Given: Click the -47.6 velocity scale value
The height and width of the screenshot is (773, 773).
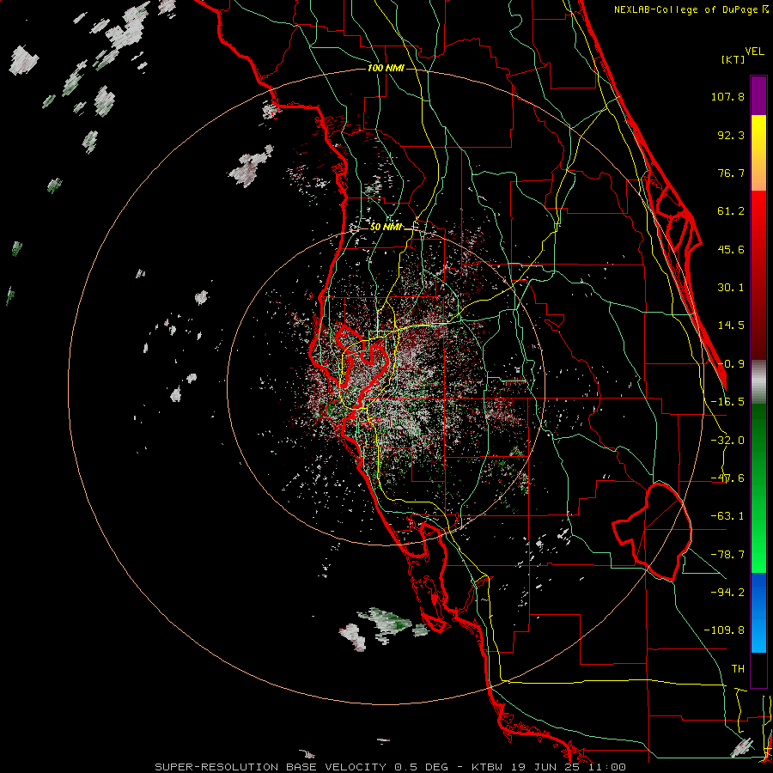Looking at the screenshot, I should [727, 478].
